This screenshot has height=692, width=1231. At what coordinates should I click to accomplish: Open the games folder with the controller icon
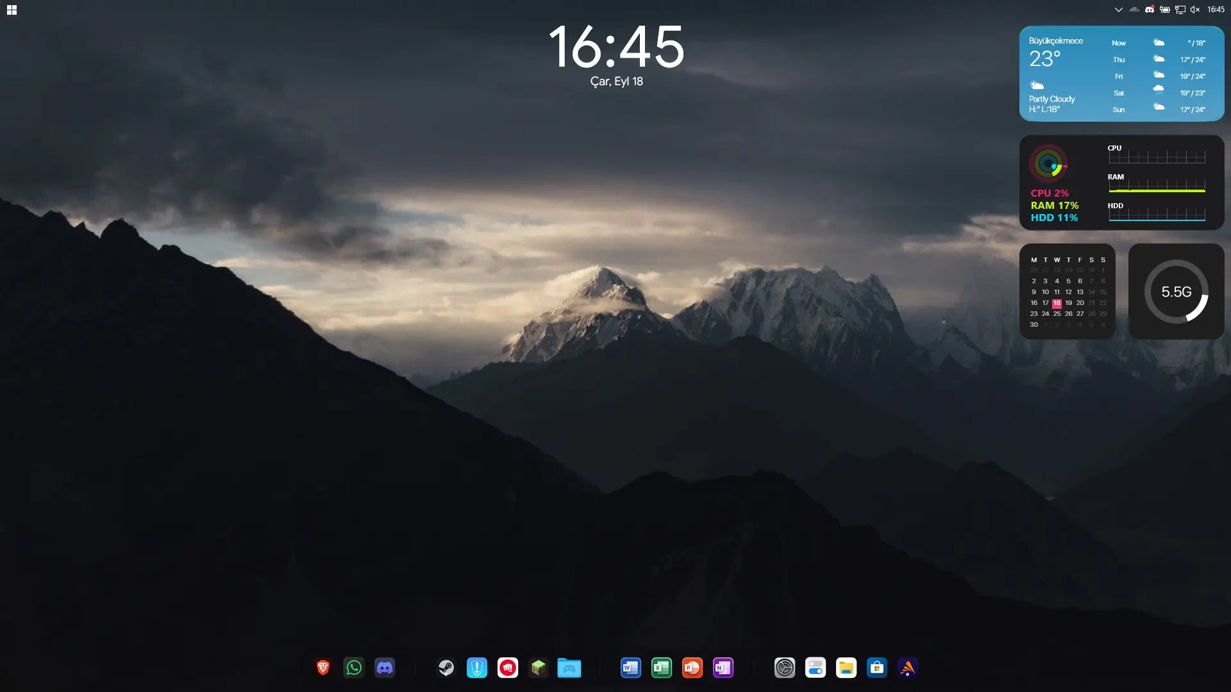tap(569, 668)
